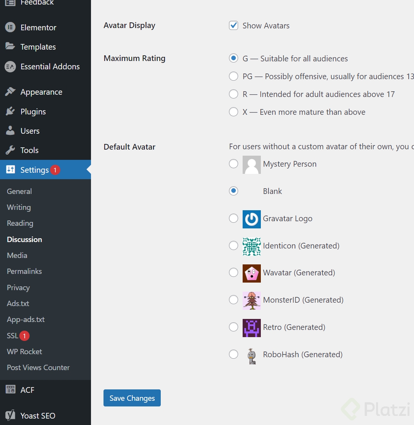Open the WP Rocket settings entry

click(24, 352)
